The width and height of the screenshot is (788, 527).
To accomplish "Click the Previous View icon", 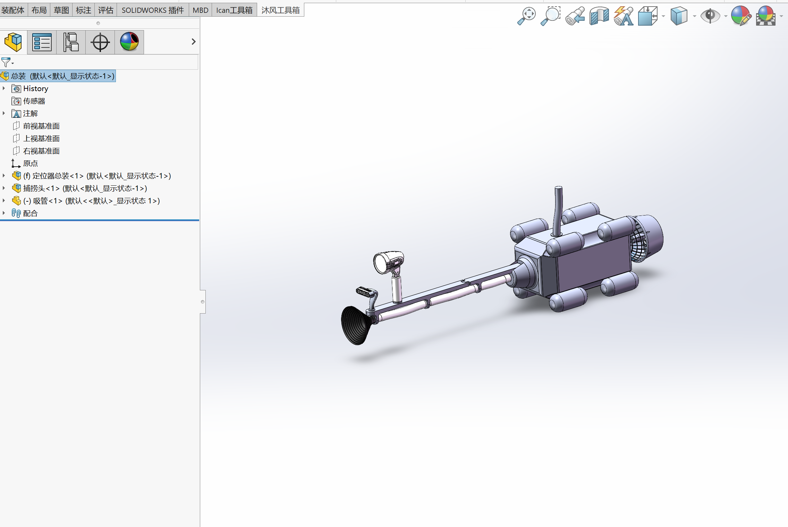I will (x=575, y=16).
